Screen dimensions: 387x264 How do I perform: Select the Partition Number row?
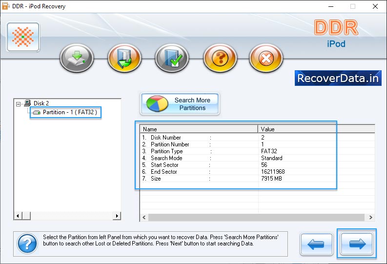tap(257, 144)
